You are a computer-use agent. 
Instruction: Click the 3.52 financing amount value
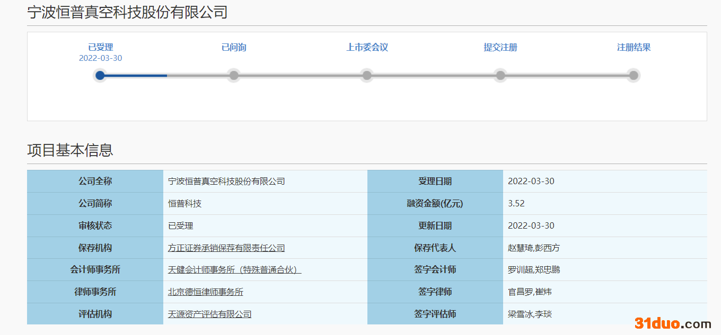pyautogui.click(x=516, y=203)
